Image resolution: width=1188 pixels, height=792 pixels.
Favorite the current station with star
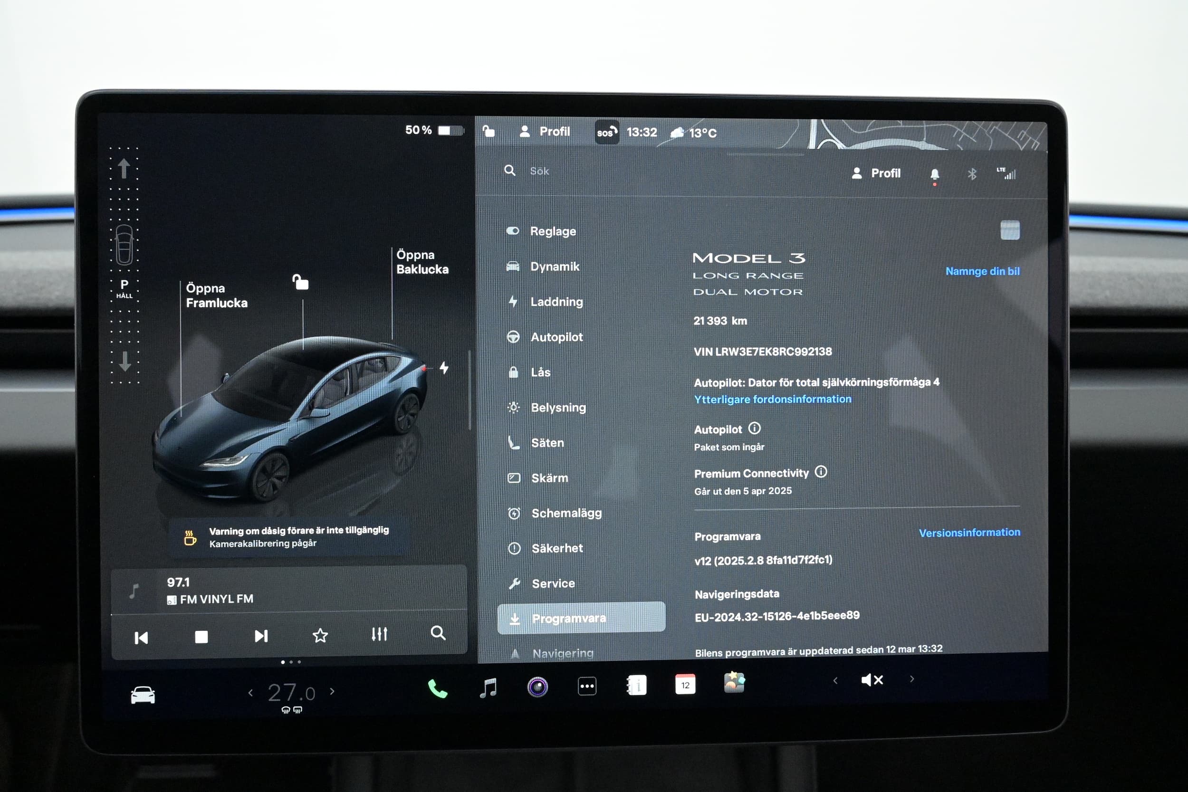(x=320, y=635)
